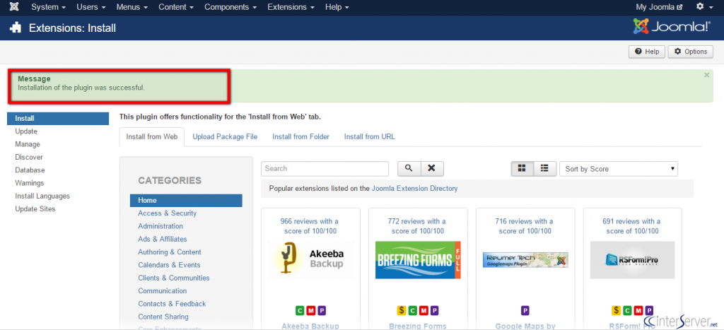The height and width of the screenshot is (330, 724).
Task: Open the System menu
Action: click(48, 7)
